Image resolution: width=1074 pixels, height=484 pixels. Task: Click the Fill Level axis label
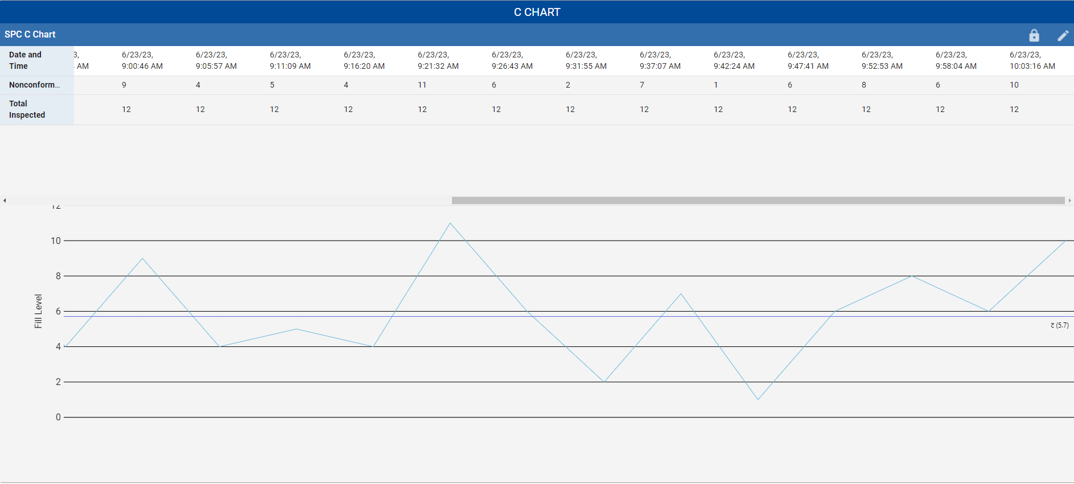[x=38, y=311]
